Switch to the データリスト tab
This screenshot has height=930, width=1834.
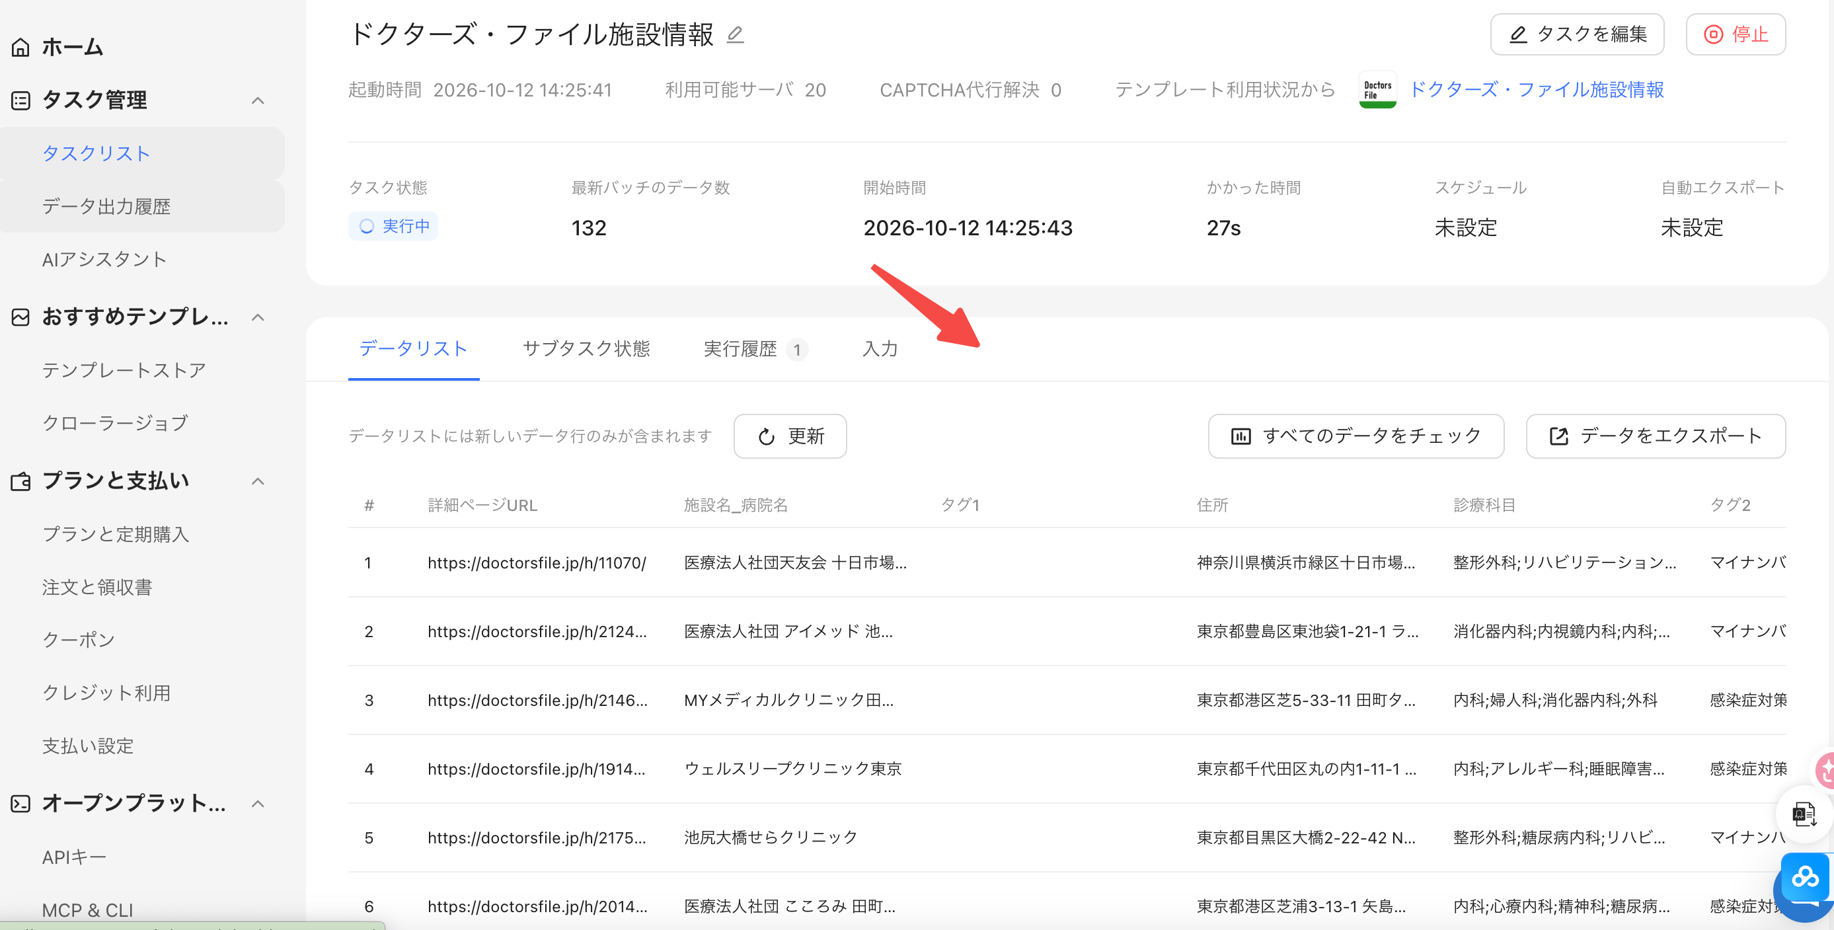pyautogui.click(x=414, y=348)
